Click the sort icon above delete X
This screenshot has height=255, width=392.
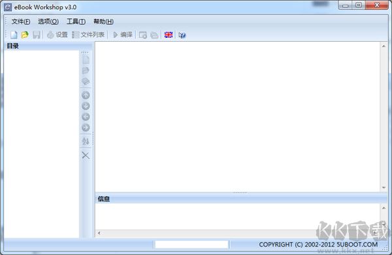coord(86,141)
